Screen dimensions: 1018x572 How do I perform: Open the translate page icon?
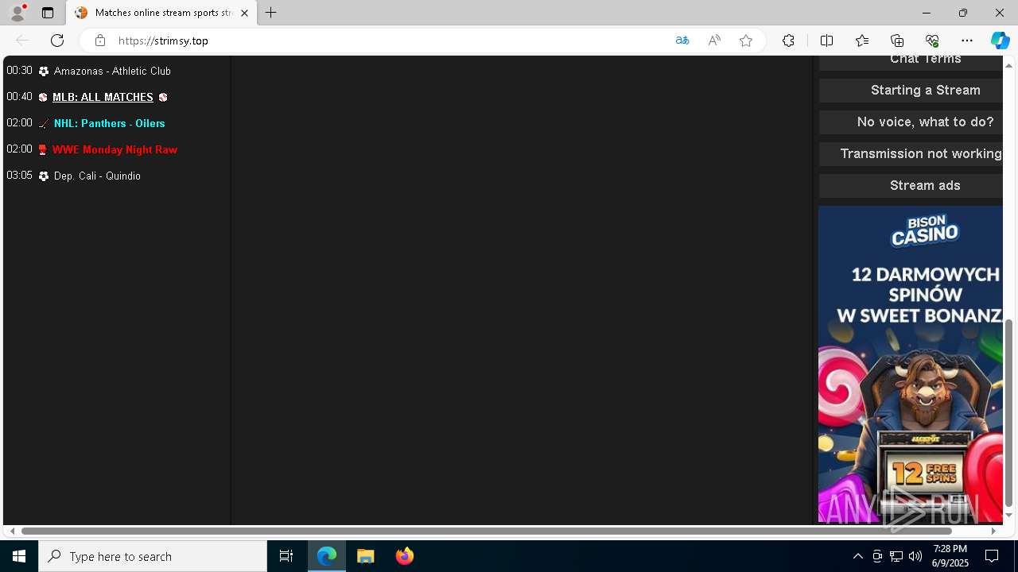pyautogui.click(x=682, y=41)
